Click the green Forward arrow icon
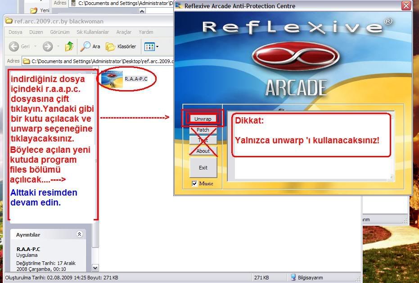The height and width of the screenshot is (283, 419). click(x=48, y=46)
